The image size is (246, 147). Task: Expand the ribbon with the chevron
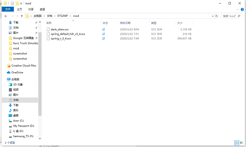(x=237, y=10)
